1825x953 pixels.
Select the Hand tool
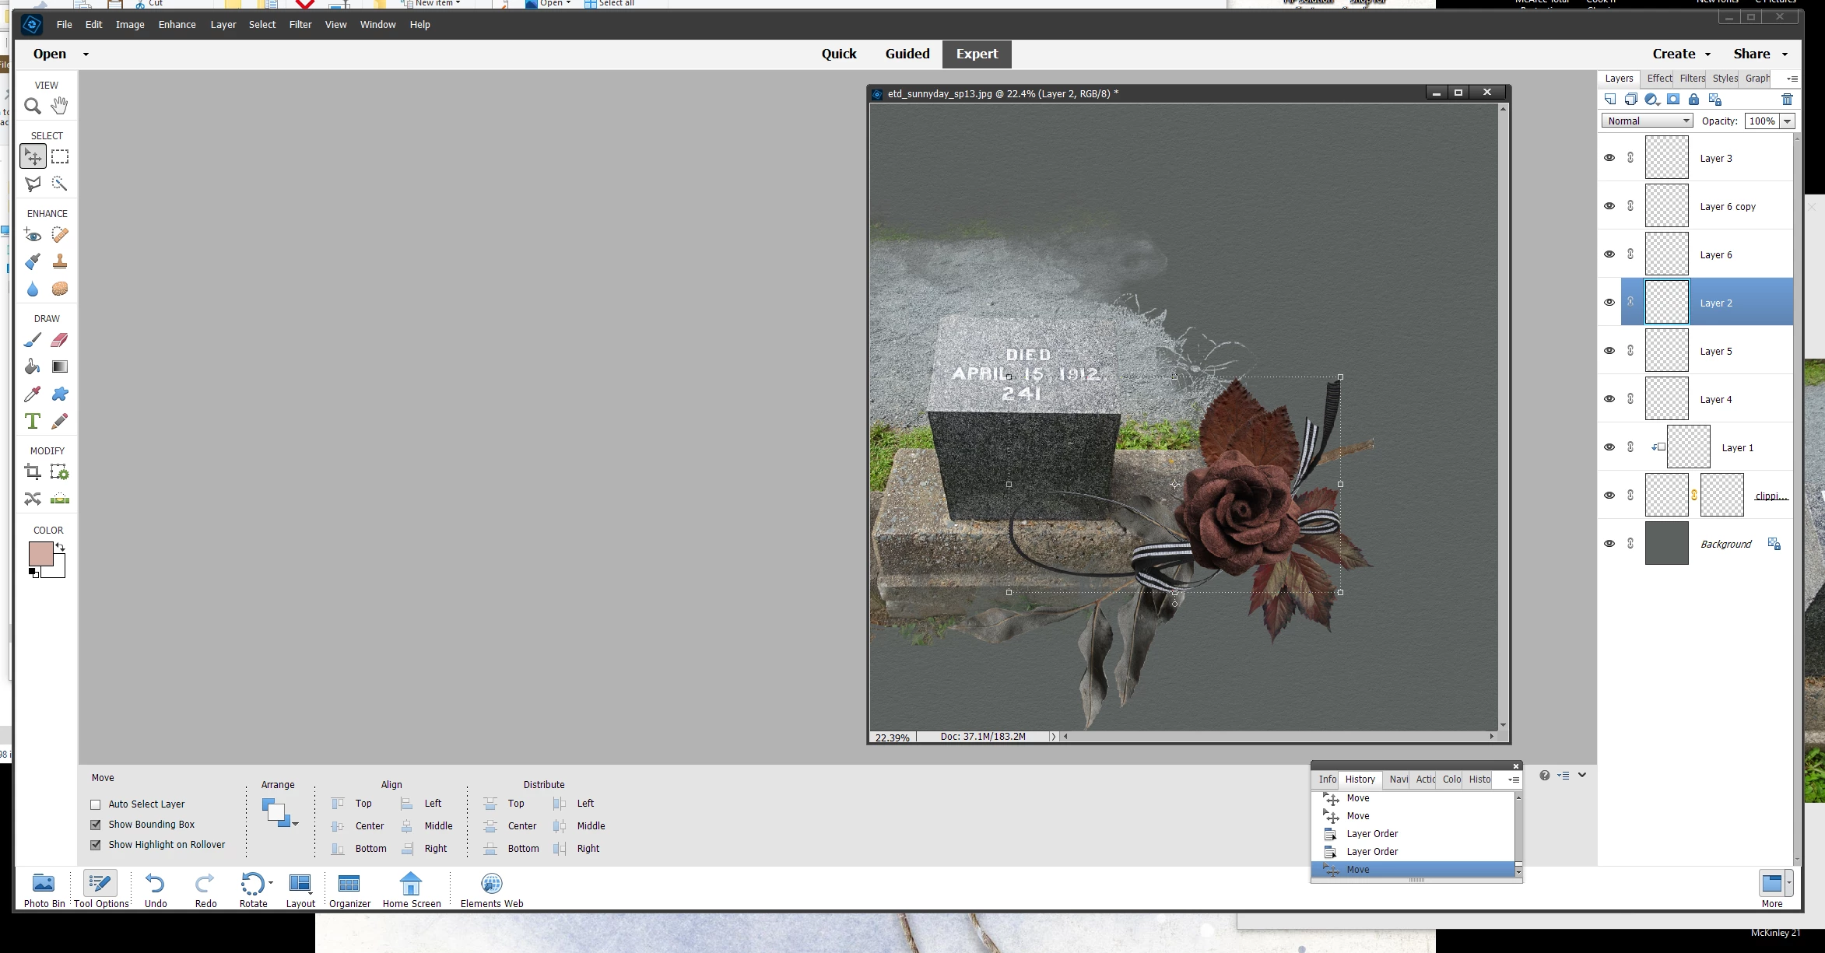(59, 106)
